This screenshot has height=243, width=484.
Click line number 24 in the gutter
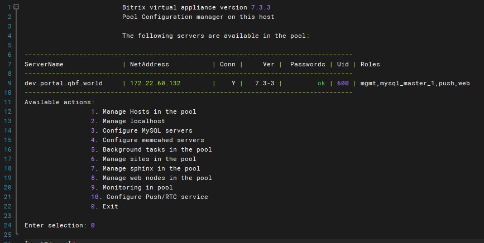[7, 225]
